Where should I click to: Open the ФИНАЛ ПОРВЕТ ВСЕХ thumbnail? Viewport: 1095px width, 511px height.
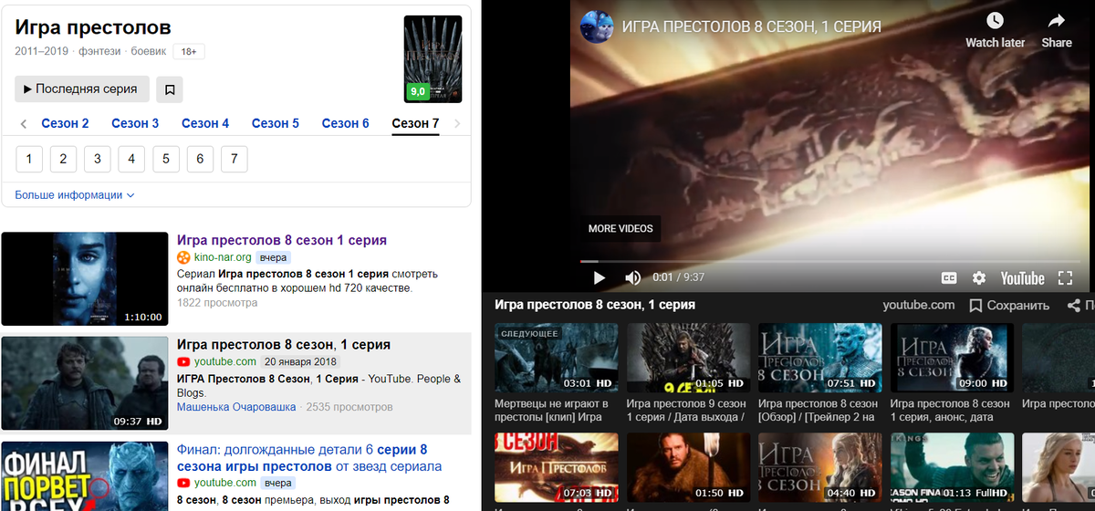tap(84, 476)
